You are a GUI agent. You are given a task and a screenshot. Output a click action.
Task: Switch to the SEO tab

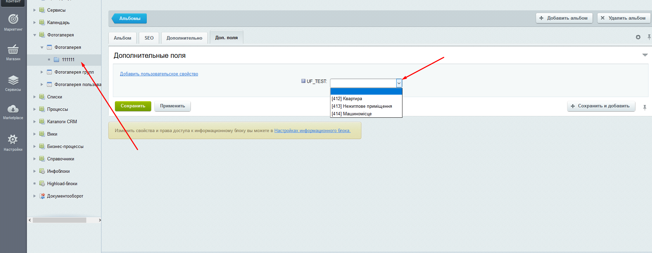coord(149,38)
